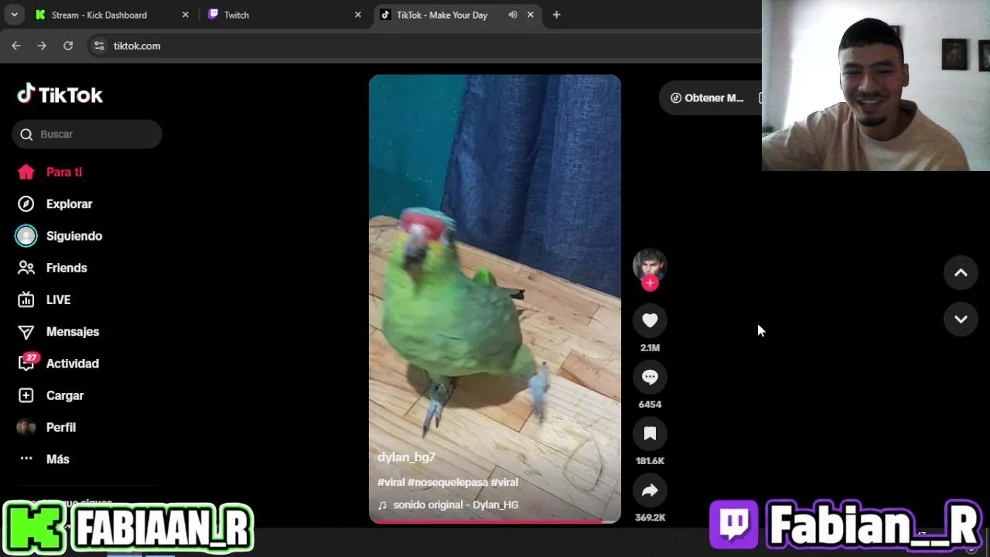Click the tiktok.com address bar
This screenshot has height=557, width=990.
(x=425, y=46)
